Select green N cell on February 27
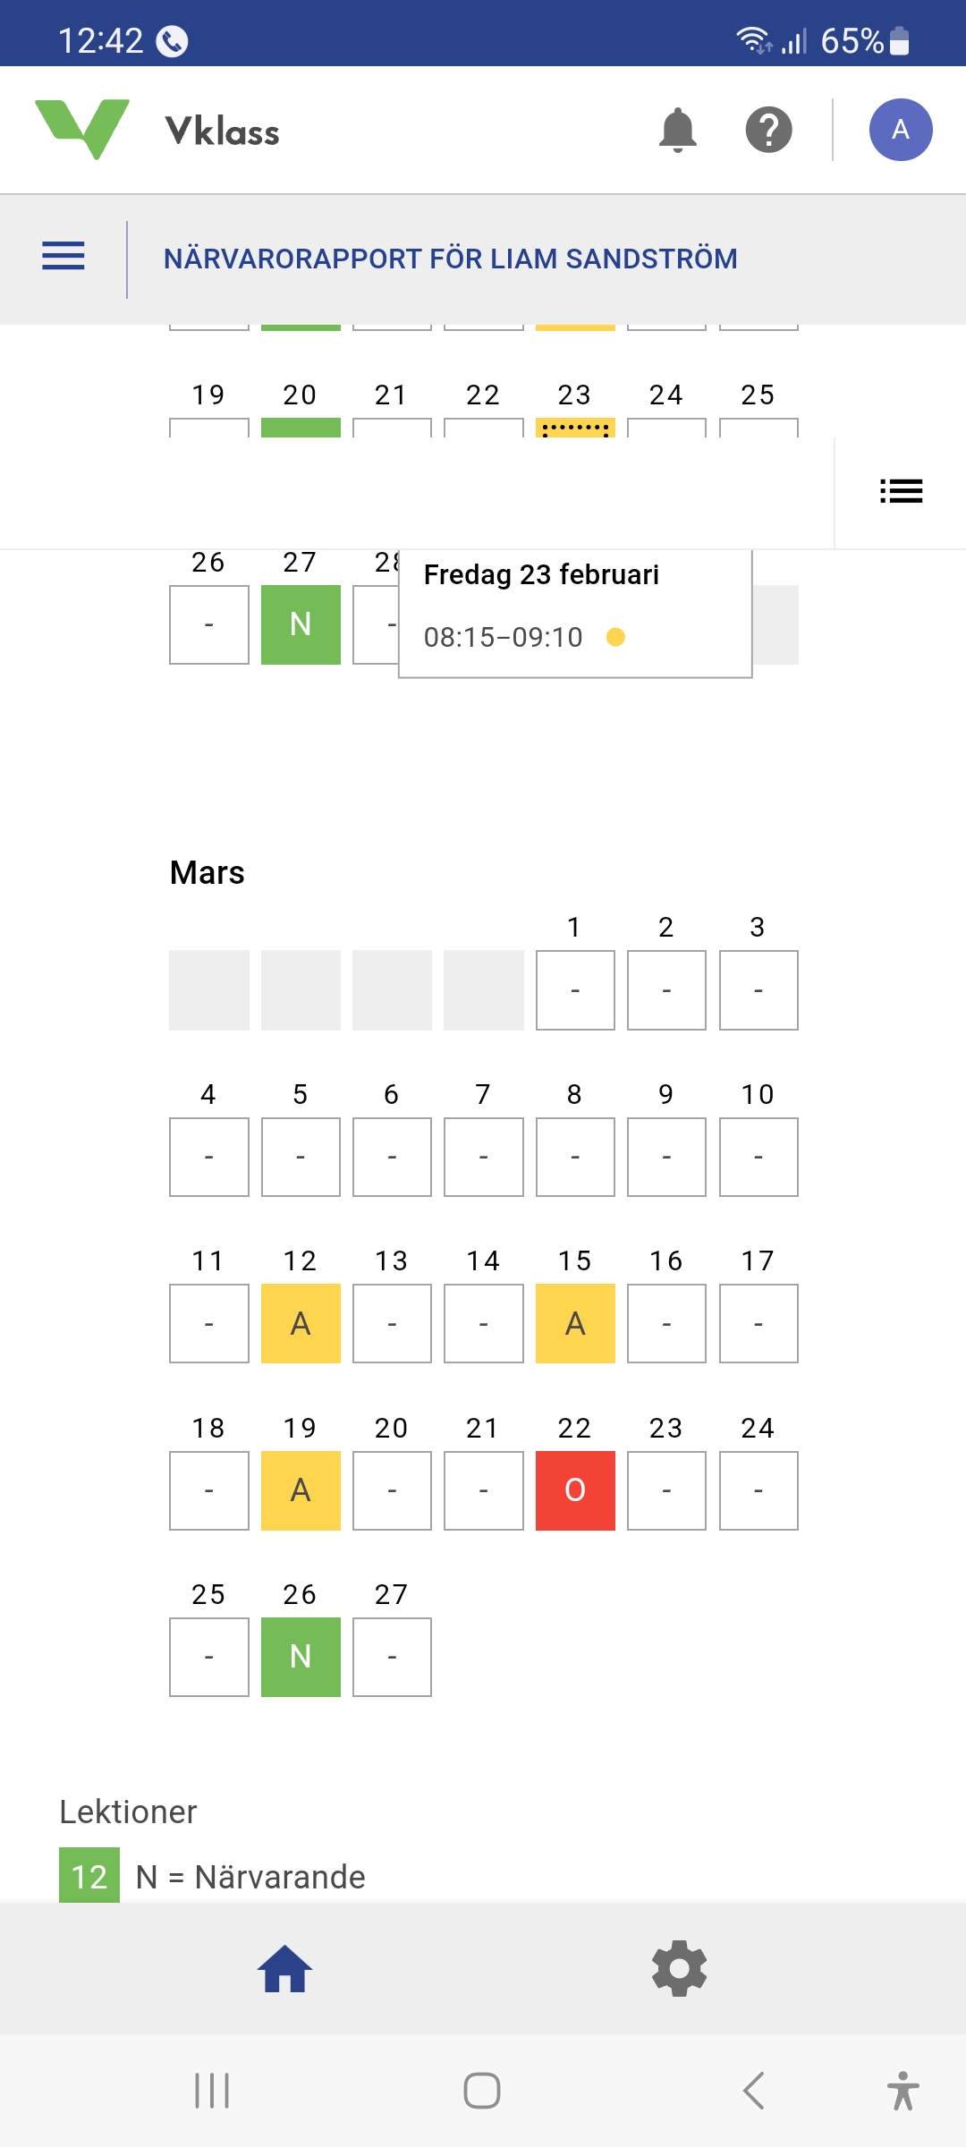Screen dimensions: 966x2147 tap(301, 624)
